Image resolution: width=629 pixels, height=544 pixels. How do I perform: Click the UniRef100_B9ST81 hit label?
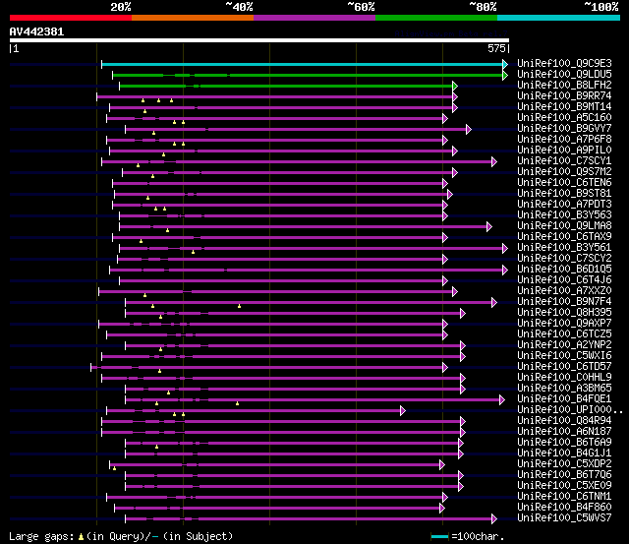pyautogui.click(x=564, y=194)
